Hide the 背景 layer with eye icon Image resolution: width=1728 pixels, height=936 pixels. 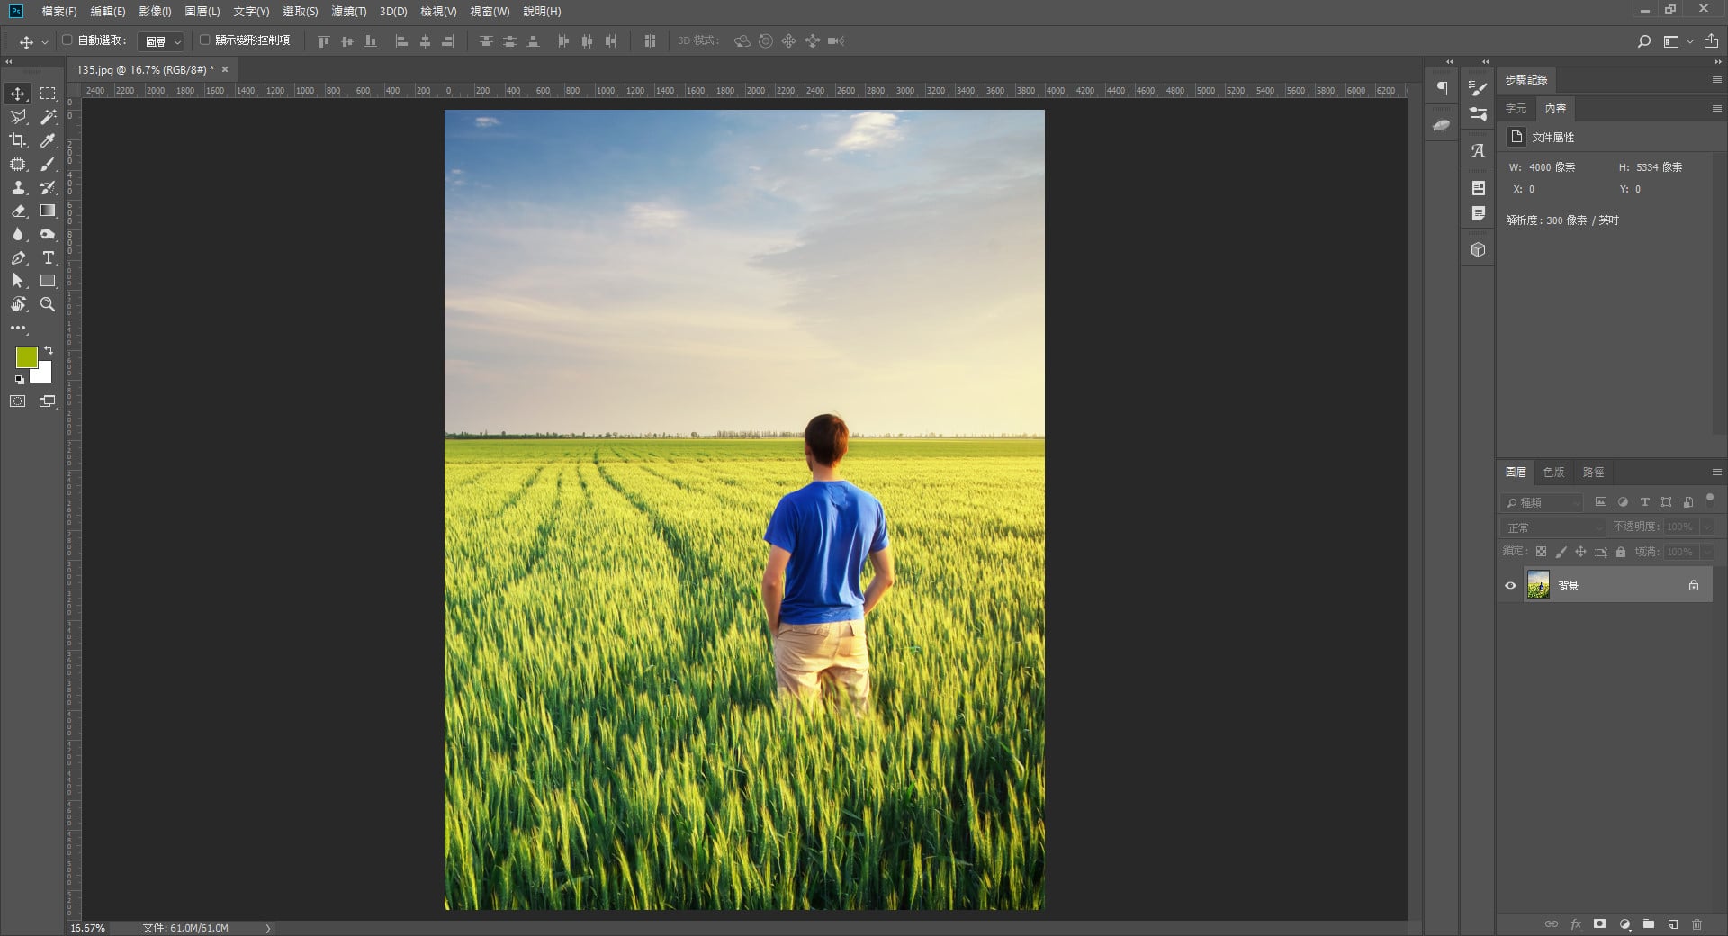1511,585
